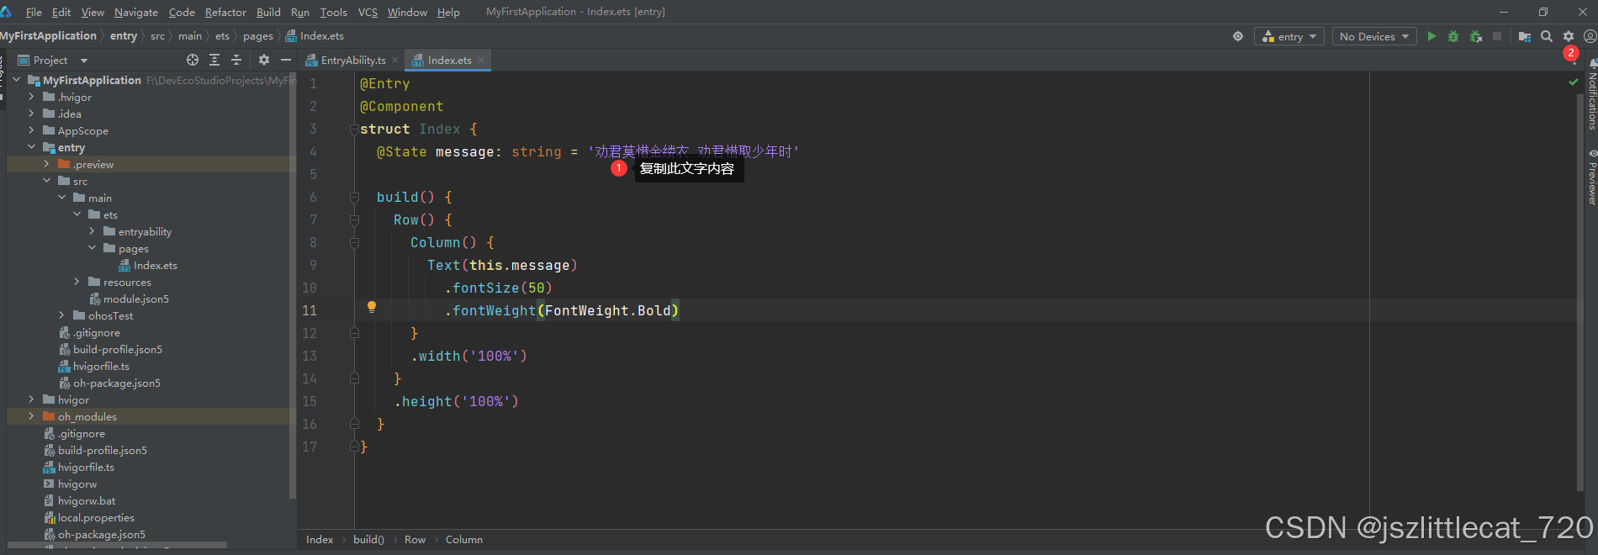Expand the oh_modules folder
The height and width of the screenshot is (555, 1598).
[x=31, y=416]
